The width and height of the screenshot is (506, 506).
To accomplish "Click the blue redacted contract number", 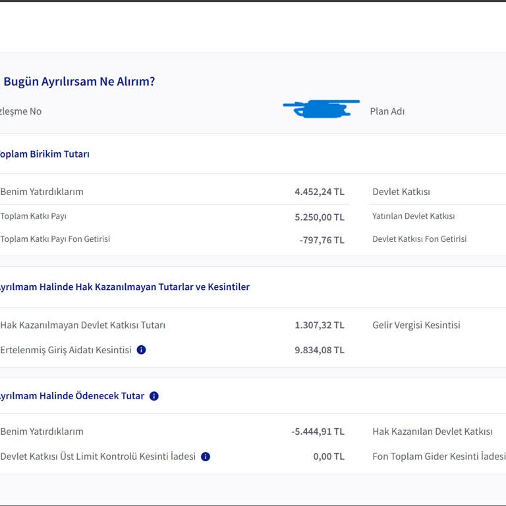I will click(x=321, y=109).
